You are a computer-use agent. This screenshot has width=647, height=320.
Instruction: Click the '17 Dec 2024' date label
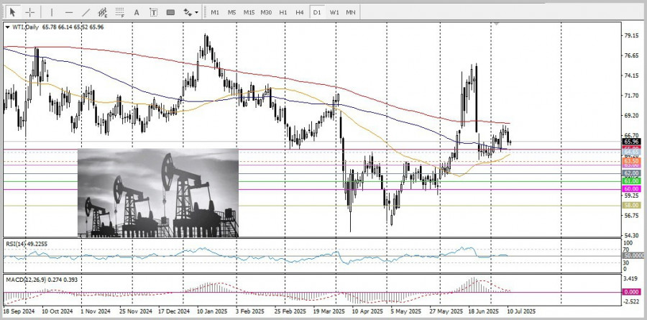pyautogui.click(x=174, y=311)
